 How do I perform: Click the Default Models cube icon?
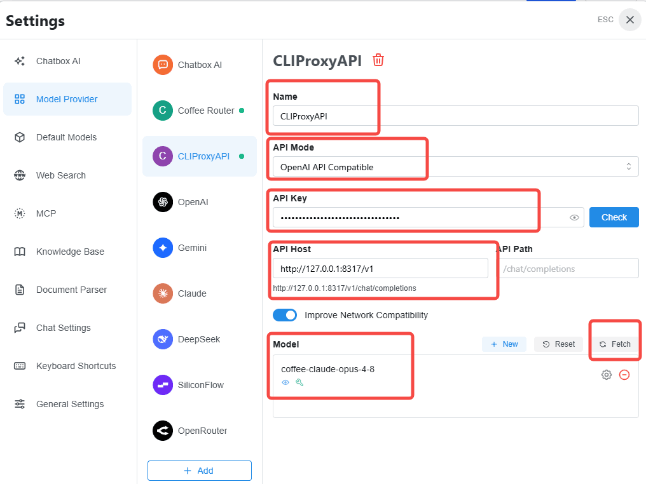point(20,137)
